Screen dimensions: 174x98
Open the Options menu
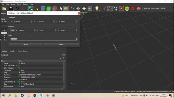coord(25,4)
